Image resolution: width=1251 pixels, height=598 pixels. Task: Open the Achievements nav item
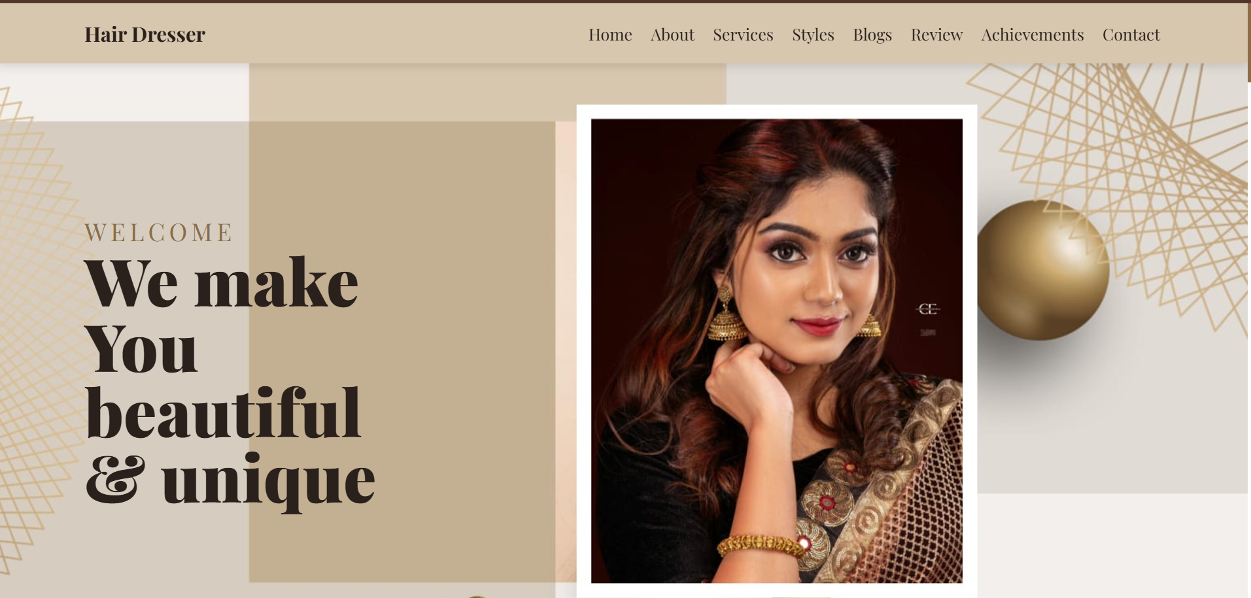pyautogui.click(x=1033, y=35)
